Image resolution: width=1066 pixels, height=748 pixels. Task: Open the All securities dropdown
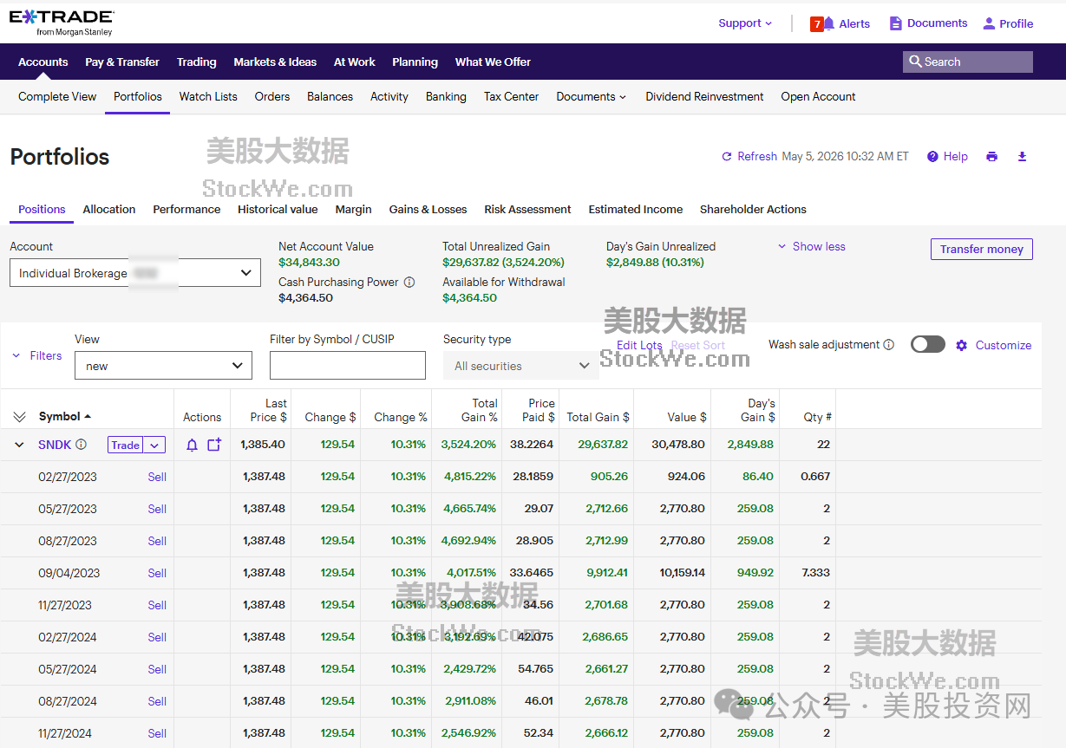(521, 366)
